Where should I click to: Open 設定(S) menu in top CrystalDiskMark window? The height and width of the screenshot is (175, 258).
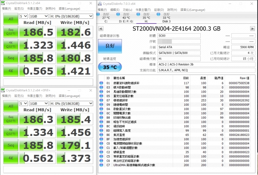pos(19,9)
